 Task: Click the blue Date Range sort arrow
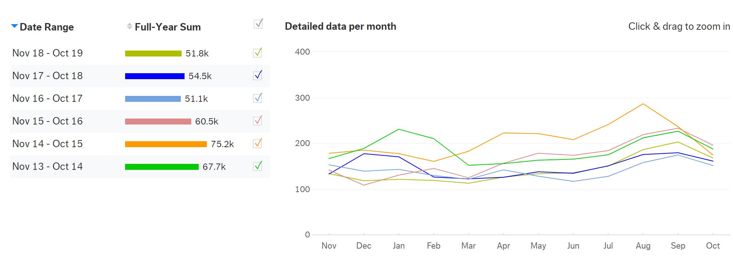click(x=14, y=26)
